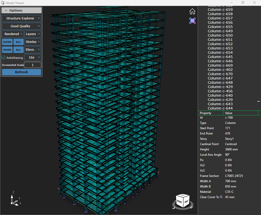
Task: Collapse the Options panel header
Action: (x=21, y=10)
